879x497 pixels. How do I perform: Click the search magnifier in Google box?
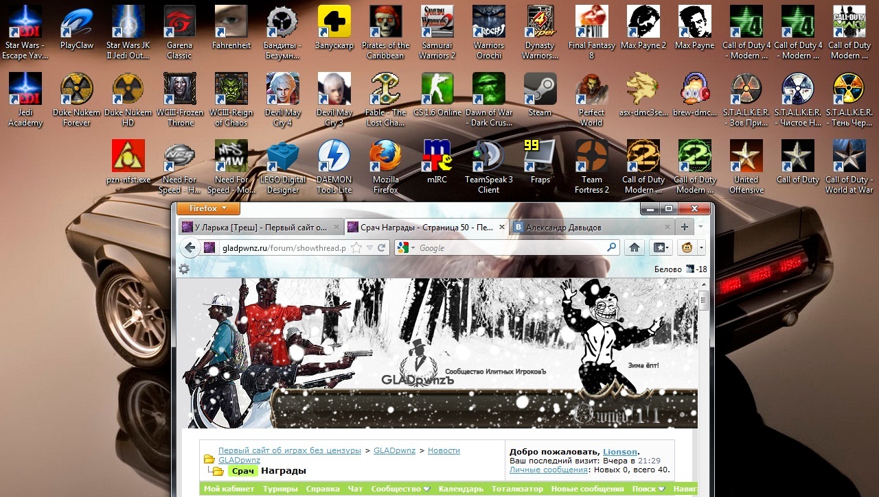(611, 247)
